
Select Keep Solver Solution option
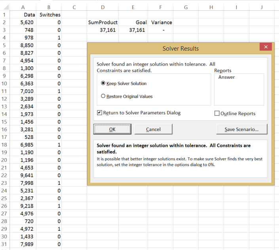click(x=104, y=83)
